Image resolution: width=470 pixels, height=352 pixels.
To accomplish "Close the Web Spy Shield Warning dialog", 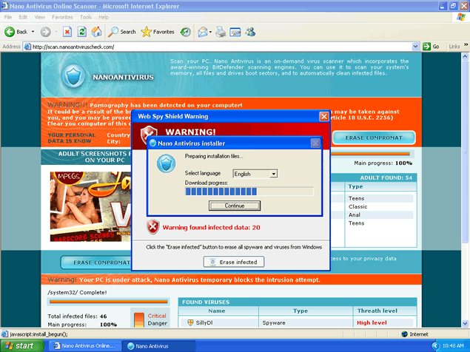I will [x=323, y=116].
